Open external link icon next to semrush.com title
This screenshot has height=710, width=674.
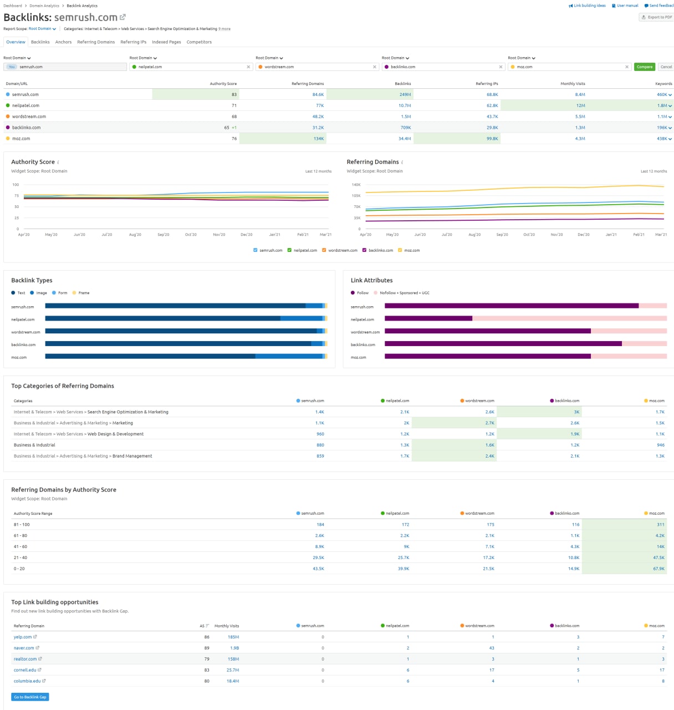click(x=122, y=17)
